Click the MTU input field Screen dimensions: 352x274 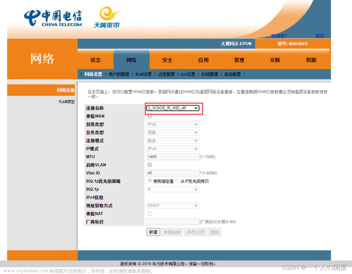[x=172, y=157]
